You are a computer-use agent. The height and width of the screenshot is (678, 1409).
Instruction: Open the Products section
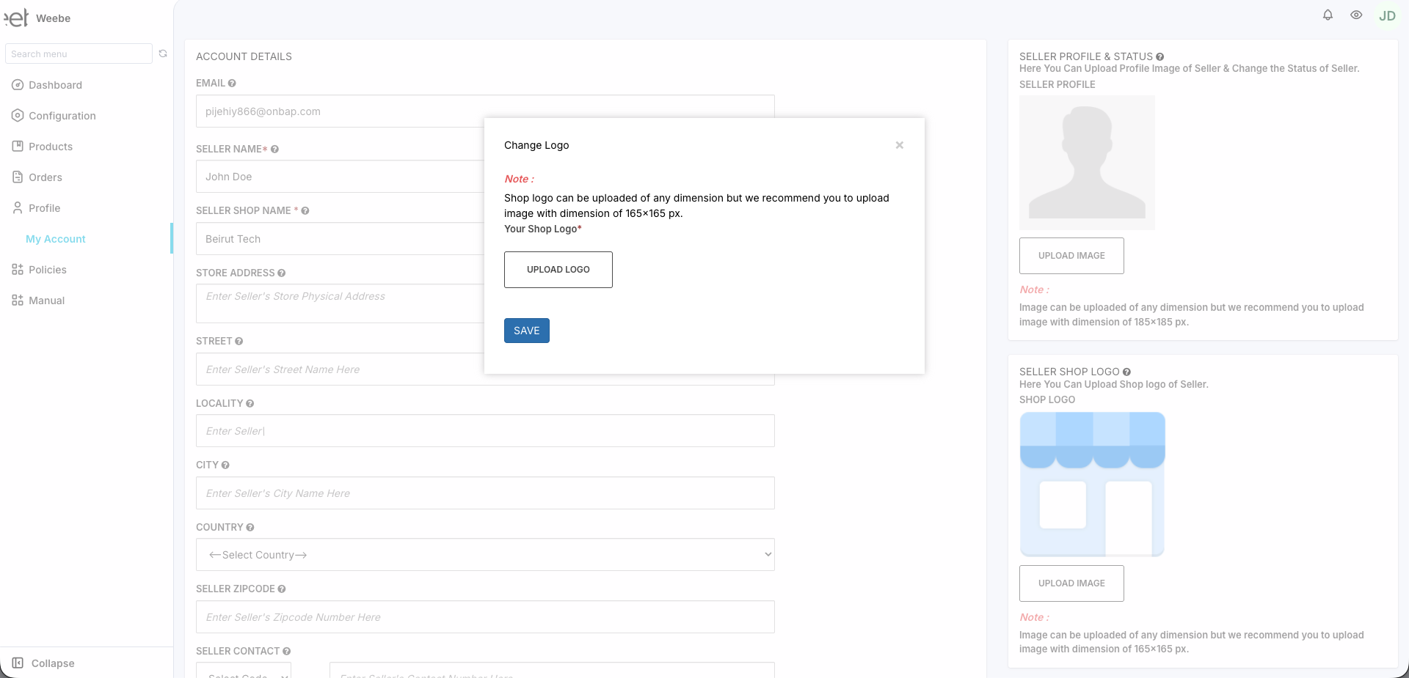(x=17, y=147)
